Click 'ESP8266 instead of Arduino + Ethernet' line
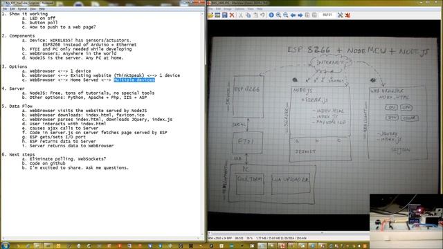Screen dimensions: 443x249 coord(89,44)
